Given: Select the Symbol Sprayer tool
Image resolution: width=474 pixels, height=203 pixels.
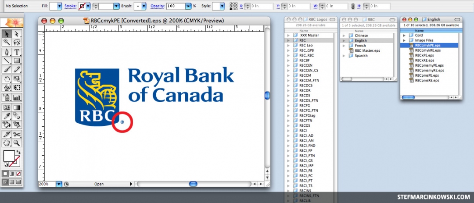Looking at the screenshot, I should click(x=7, y=97).
